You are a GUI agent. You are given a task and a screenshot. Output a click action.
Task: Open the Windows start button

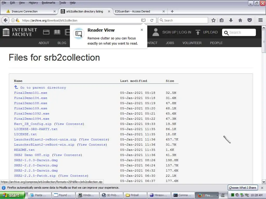tap(13, 195)
